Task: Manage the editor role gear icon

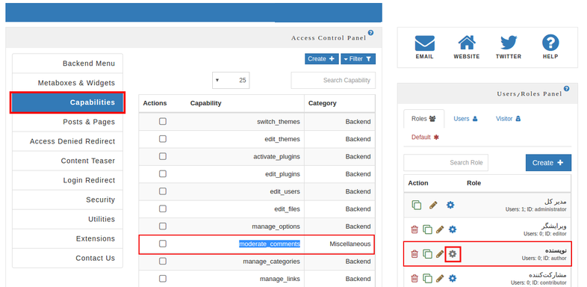Action: pyautogui.click(x=453, y=229)
